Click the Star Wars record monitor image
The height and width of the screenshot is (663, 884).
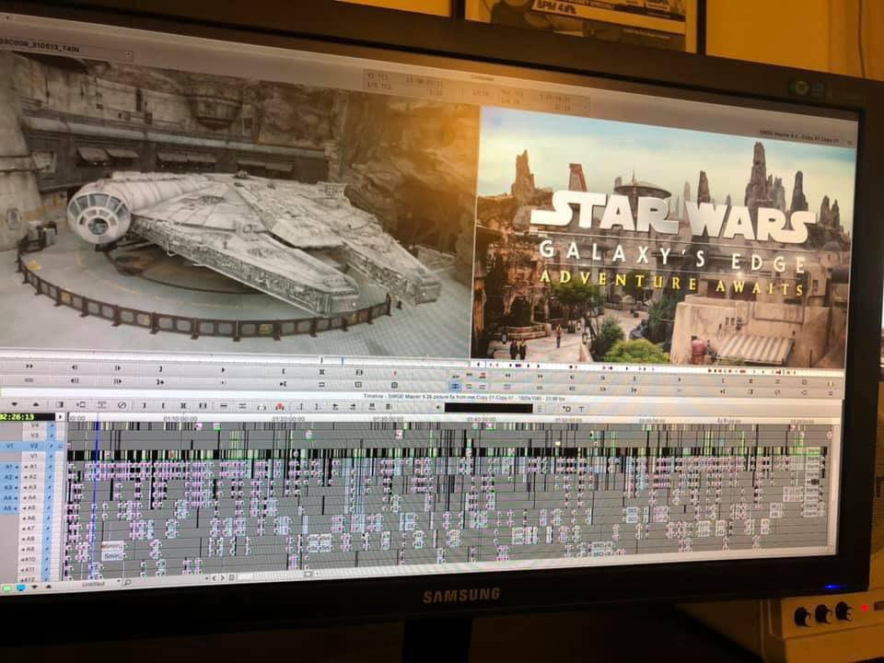click(661, 241)
